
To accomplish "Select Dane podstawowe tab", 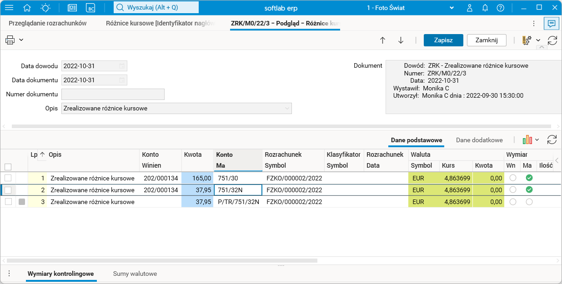I will coord(416,140).
